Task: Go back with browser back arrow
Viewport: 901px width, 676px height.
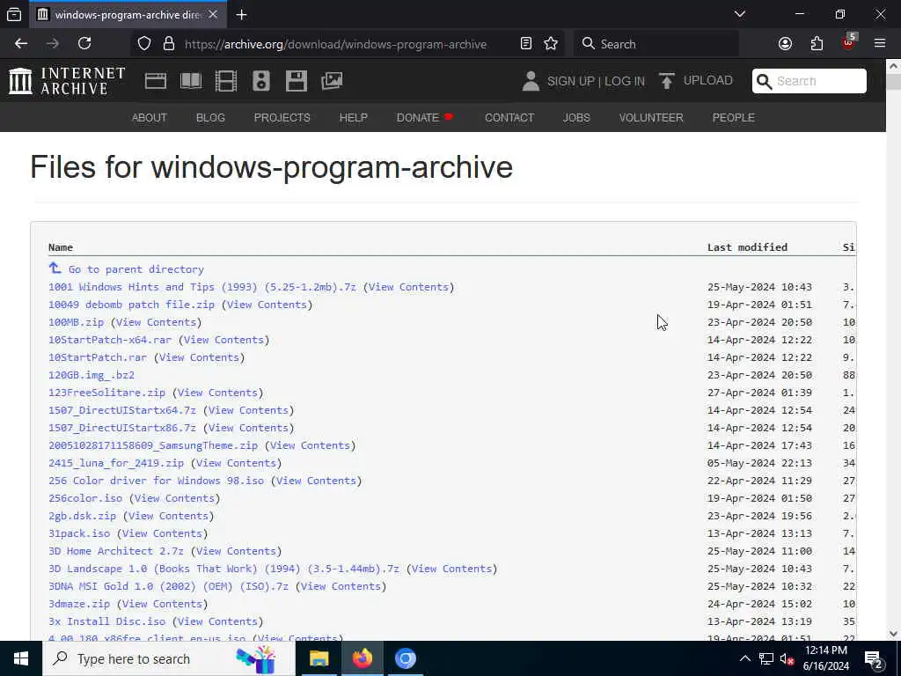Action: tap(21, 44)
